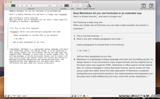
Task: Click the '{ my code }' code block in preview
Action: point(83,51)
